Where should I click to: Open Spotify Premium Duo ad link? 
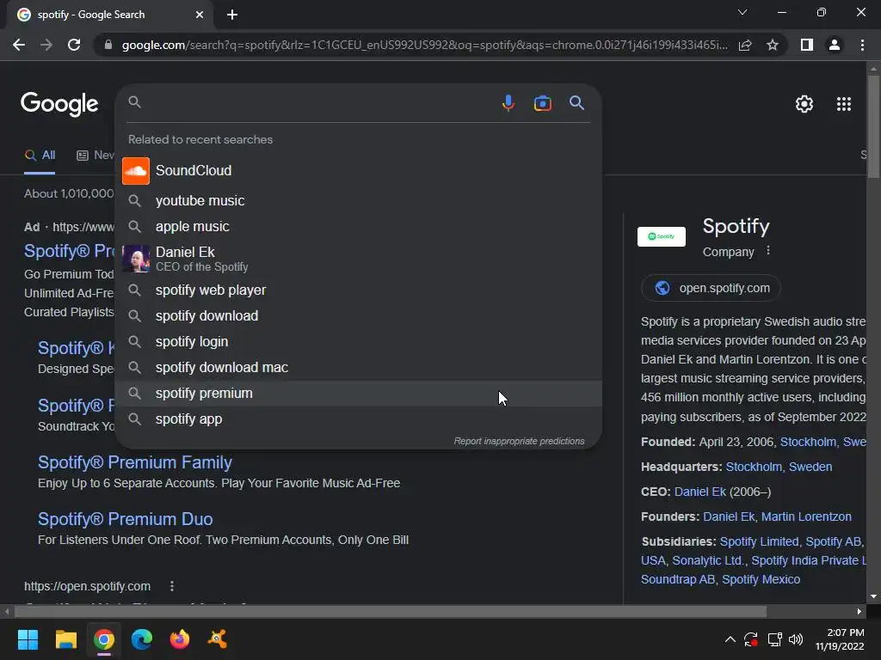tap(126, 519)
